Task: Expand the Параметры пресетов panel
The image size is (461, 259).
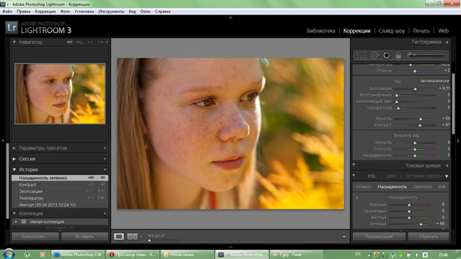Action: tap(14, 148)
